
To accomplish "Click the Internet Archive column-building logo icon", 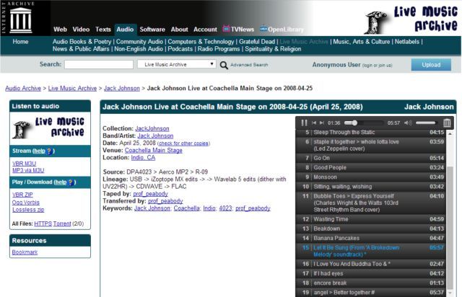I will [x=25, y=18].
